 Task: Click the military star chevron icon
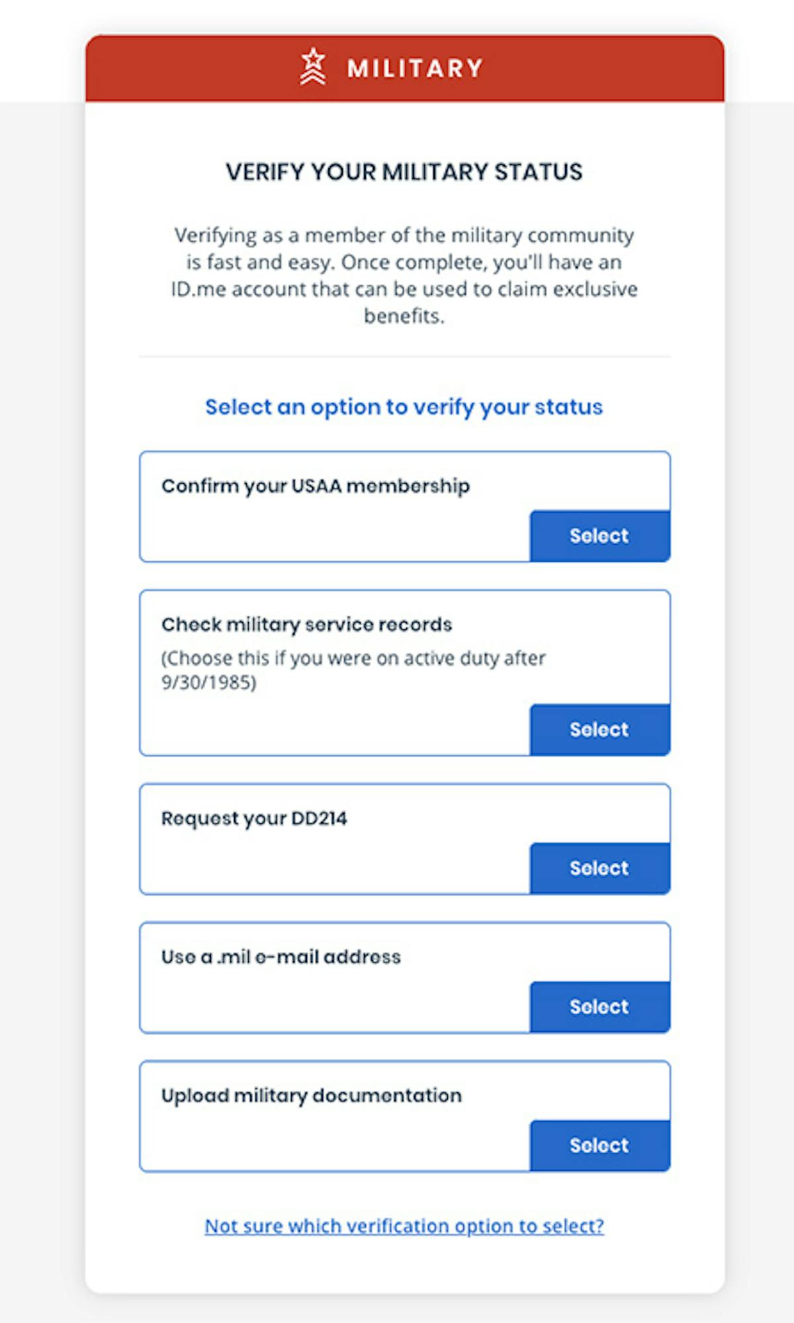[313, 67]
